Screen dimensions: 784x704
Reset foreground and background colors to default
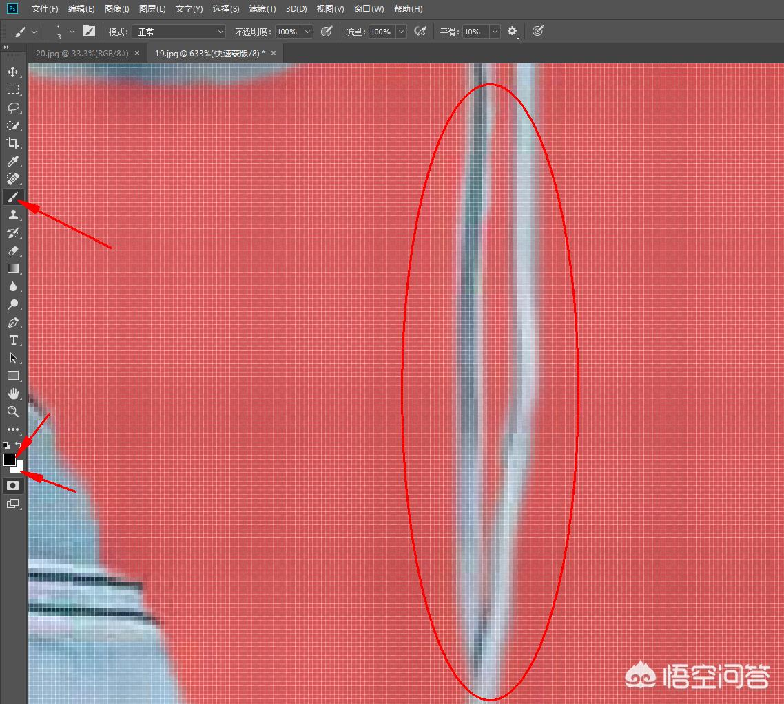tap(5, 445)
